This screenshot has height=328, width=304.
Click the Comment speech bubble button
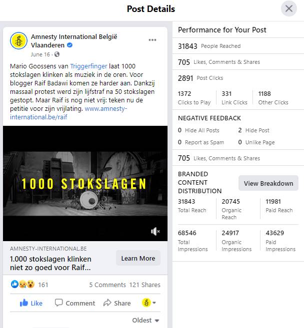74,303
